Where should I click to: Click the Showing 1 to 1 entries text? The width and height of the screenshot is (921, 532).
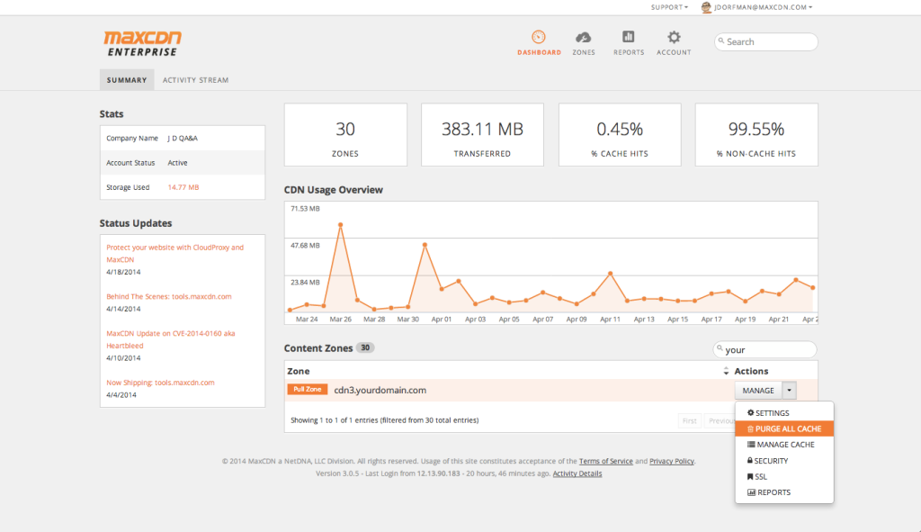click(x=385, y=420)
